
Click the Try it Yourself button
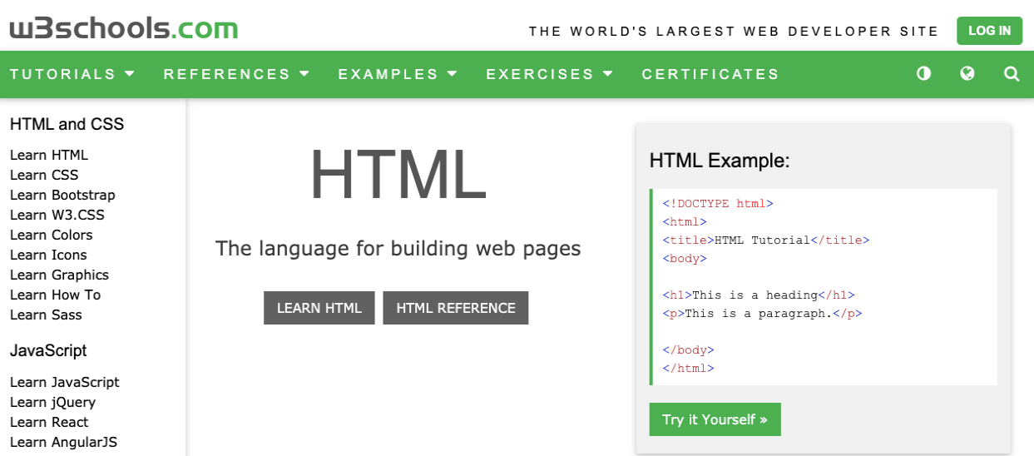point(715,419)
